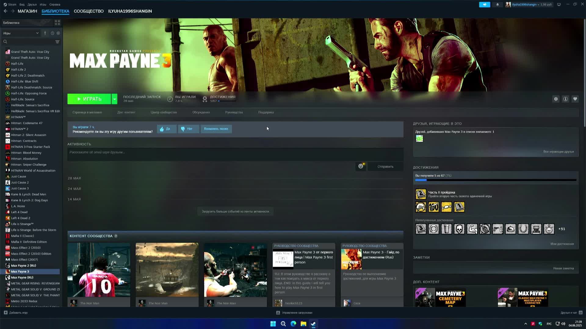Click Возможно, позже button
The height and width of the screenshot is (329, 586).
pyautogui.click(x=216, y=129)
